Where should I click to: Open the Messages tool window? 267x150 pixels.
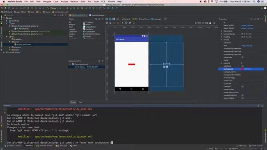tap(62, 146)
